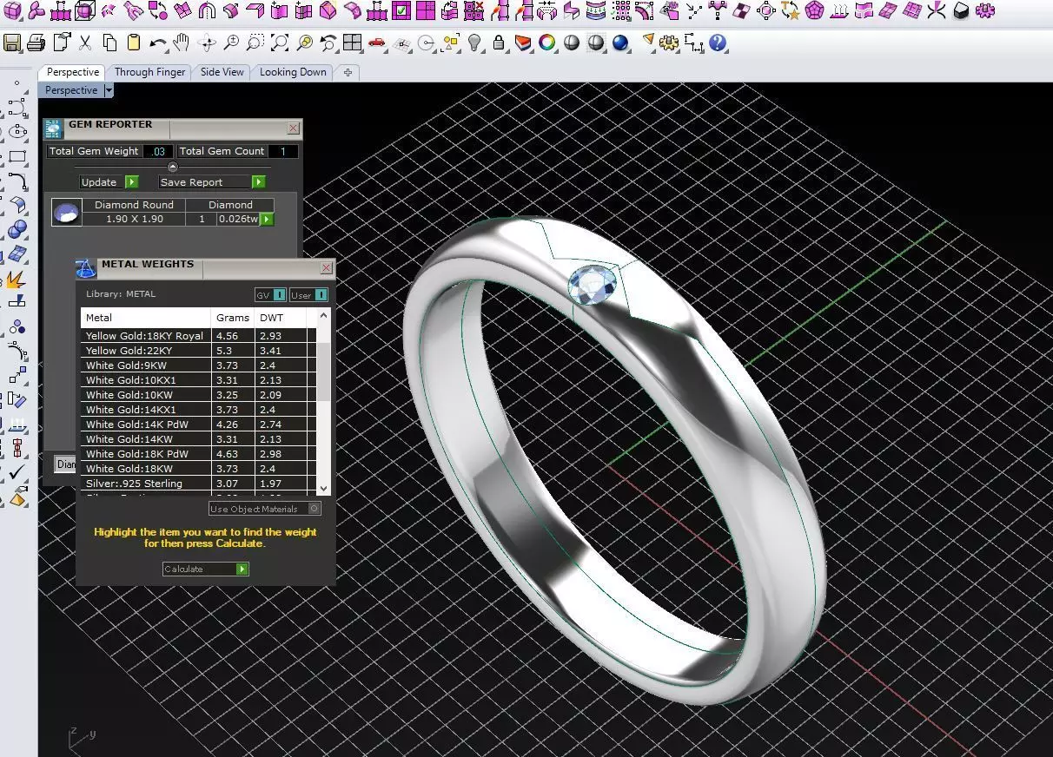Select the Pan hand tool
Screen dimensions: 1053x757
(182, 43)
